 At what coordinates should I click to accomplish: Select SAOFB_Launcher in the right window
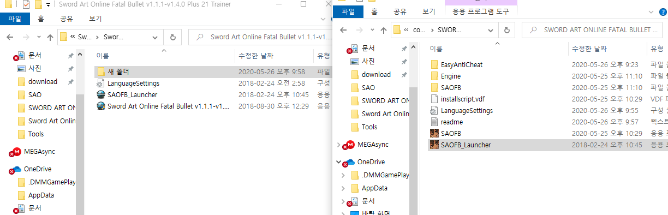pyautogui.click(x=547, y=145)
